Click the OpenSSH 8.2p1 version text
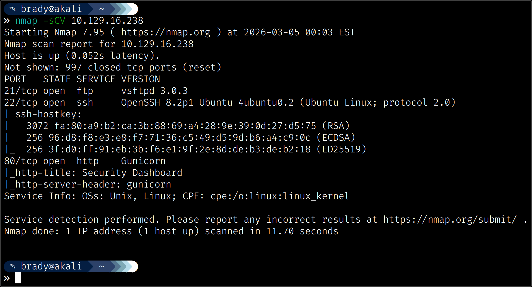This screenshot has width=532, height=287. (x=158, y=103)
